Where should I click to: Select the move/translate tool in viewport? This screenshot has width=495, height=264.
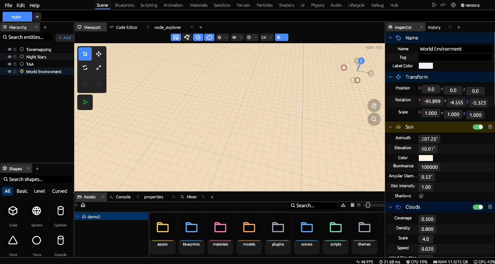click(x=99, y=54)
